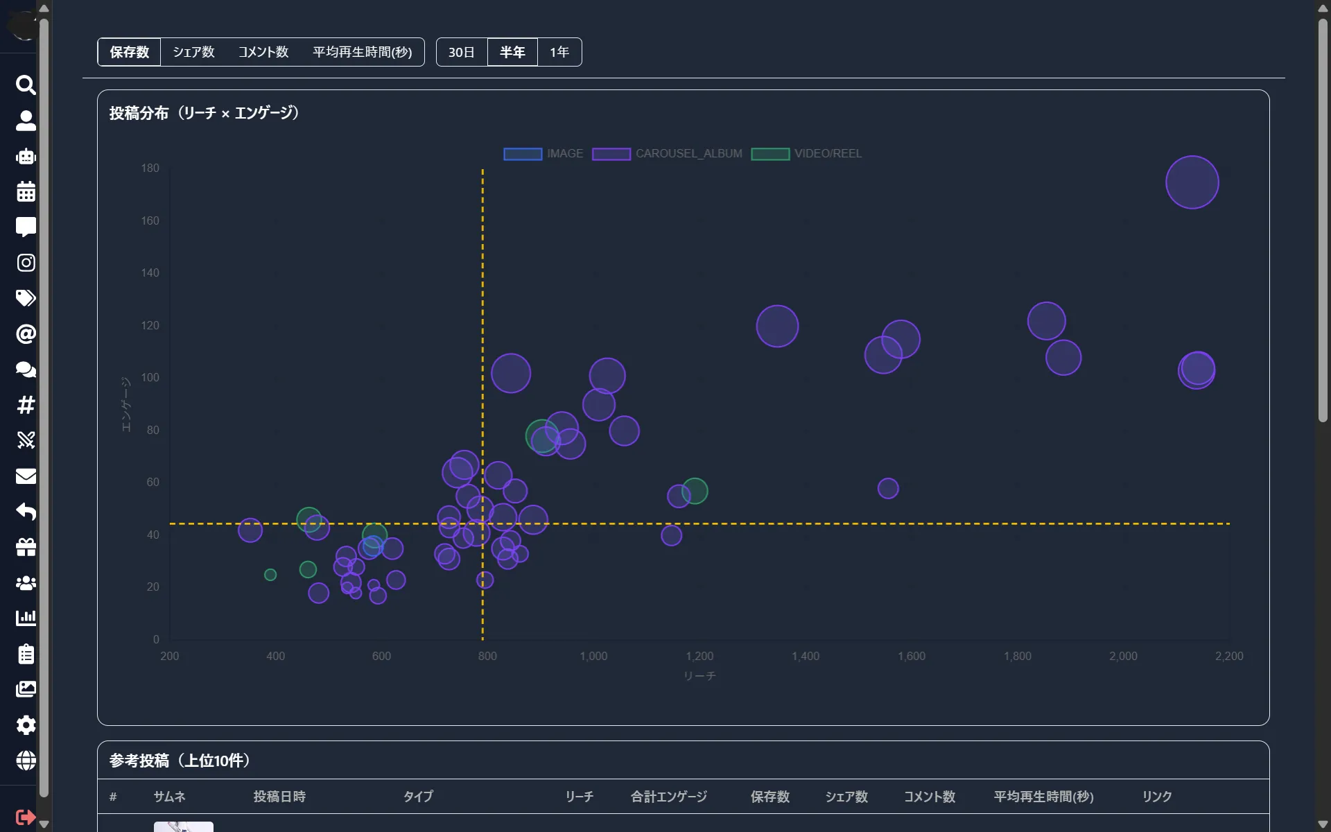Viewport: 1331px width, 832px height.
Task: Click the sidebar scrollbar up arrow
Action: coord(44,8)
